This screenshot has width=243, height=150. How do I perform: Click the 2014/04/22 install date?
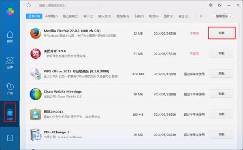[165, 94]
